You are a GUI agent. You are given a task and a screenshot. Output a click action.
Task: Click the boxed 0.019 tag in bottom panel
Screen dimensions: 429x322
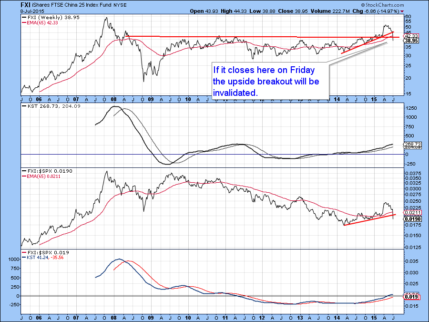click(x=411, y=297)
